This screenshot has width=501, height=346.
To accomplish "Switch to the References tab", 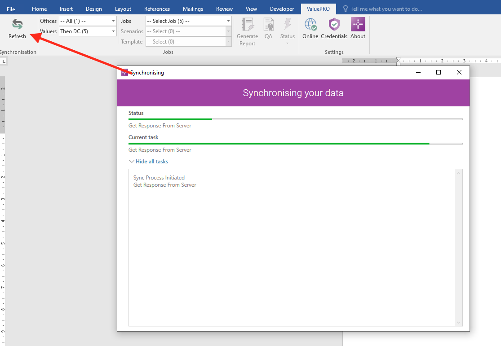I will 157,9.
